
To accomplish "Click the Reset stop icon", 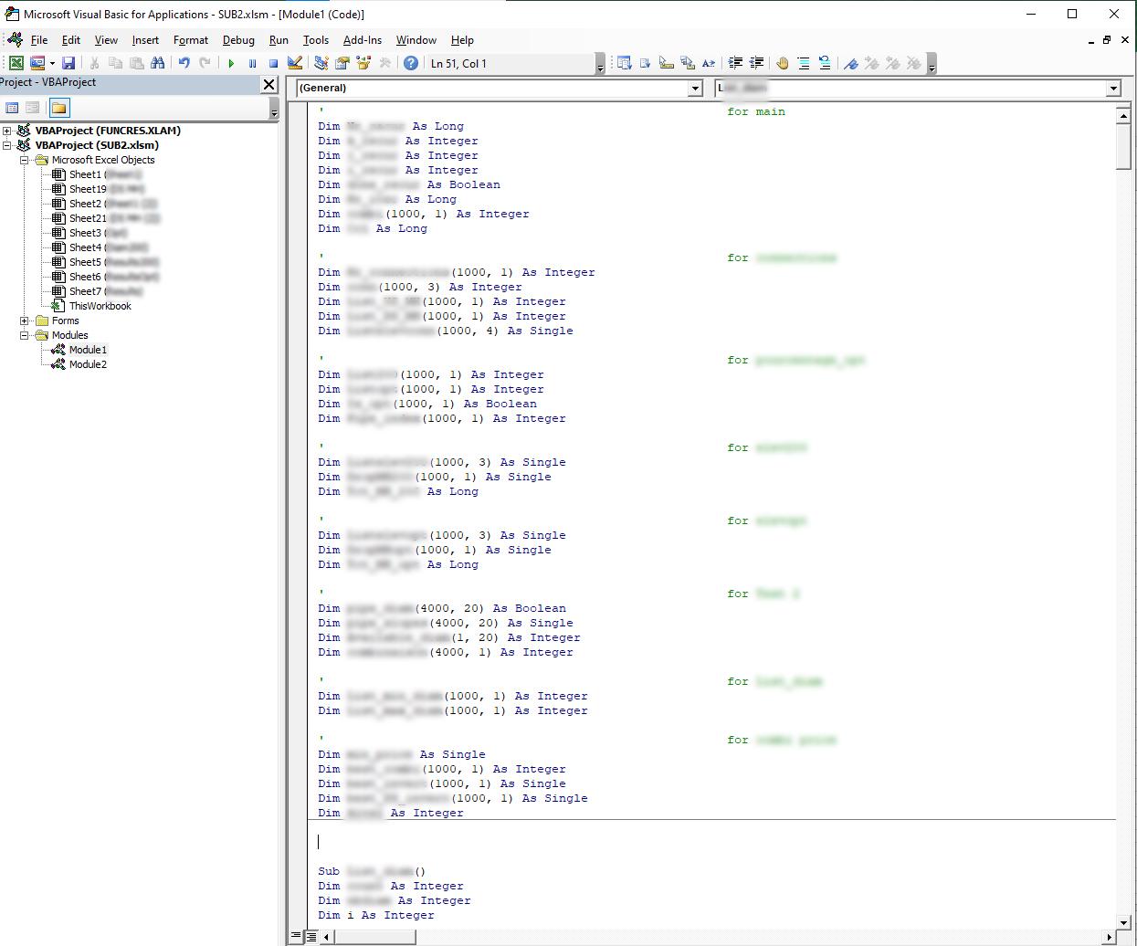I will 273,63.
